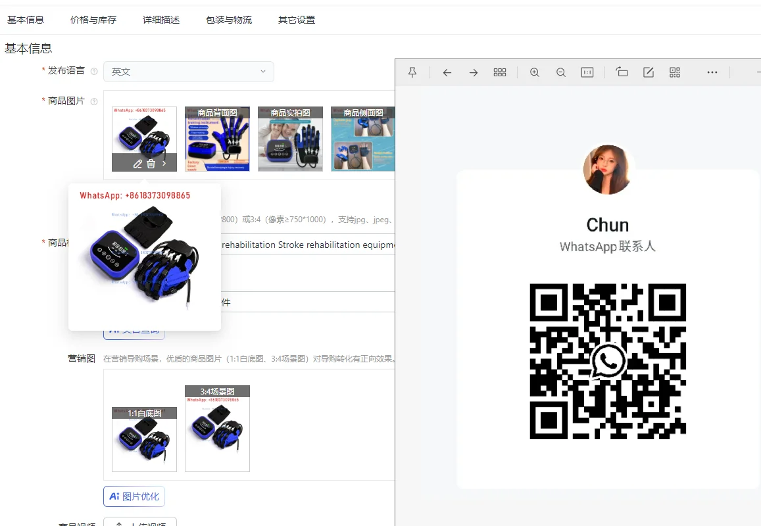Switch to 基本信息 tab
The width and height of the screenshot is (761, 526).
coord(26,20)
